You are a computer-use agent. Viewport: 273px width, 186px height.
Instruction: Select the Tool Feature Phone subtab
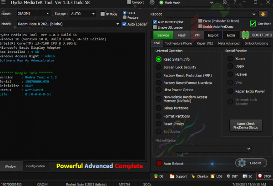point(178,43)
